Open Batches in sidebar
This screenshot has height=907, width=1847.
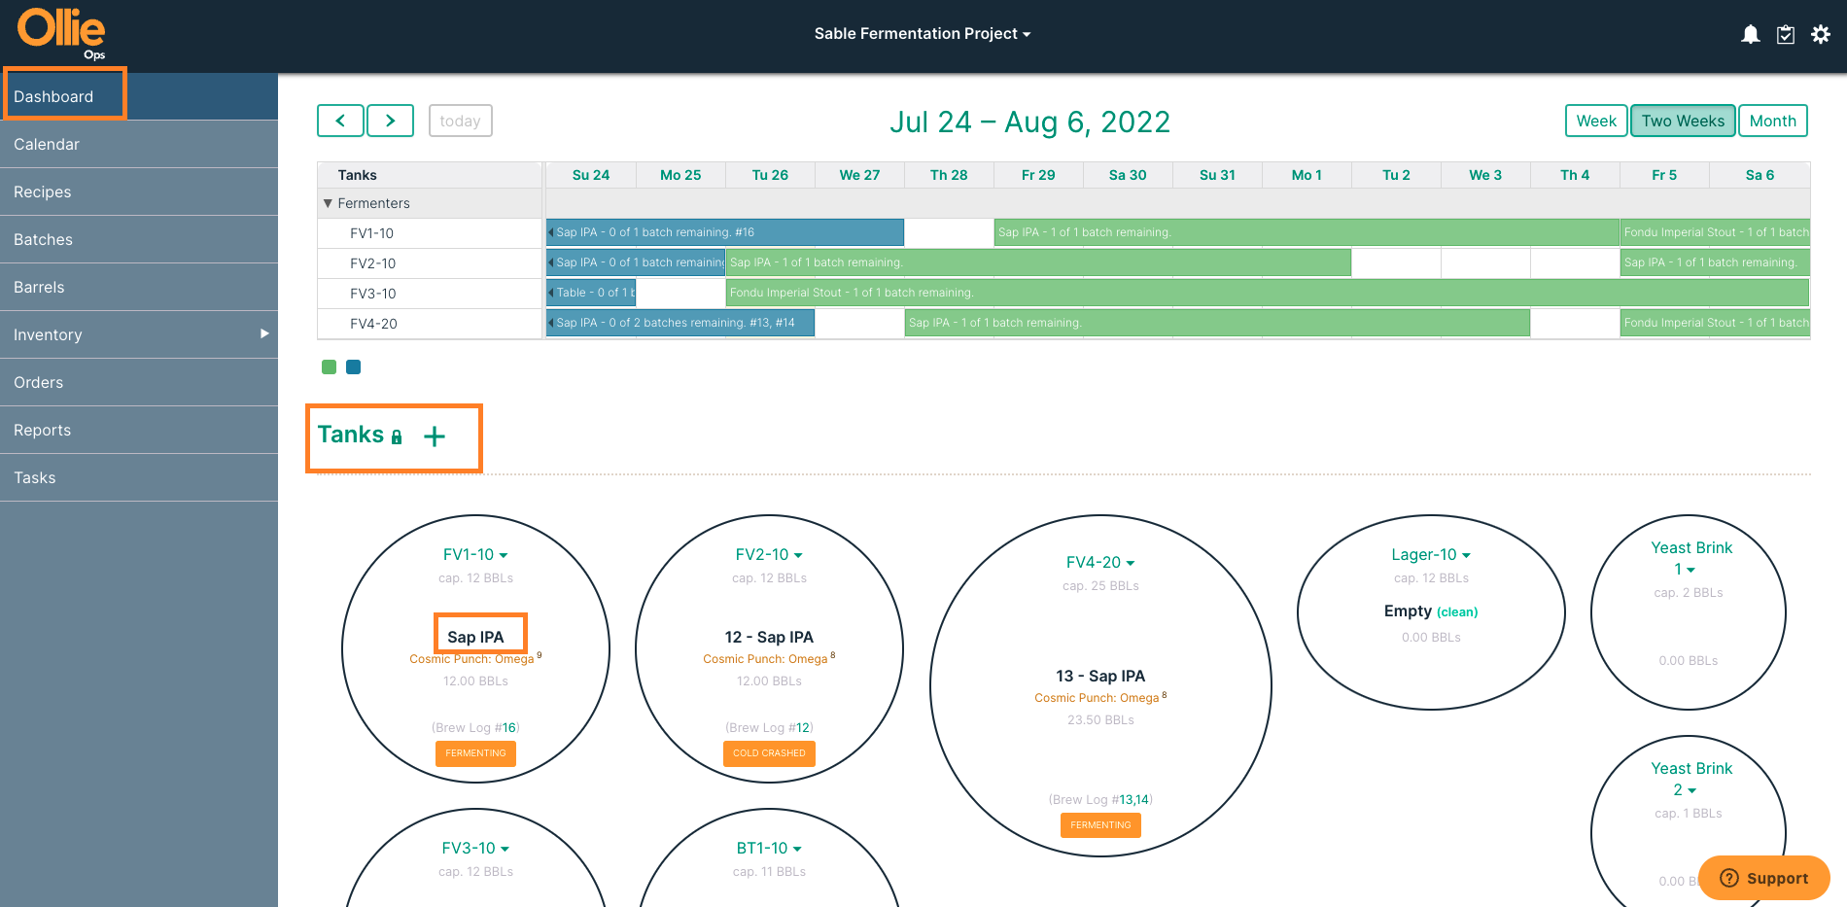(139, 239)
